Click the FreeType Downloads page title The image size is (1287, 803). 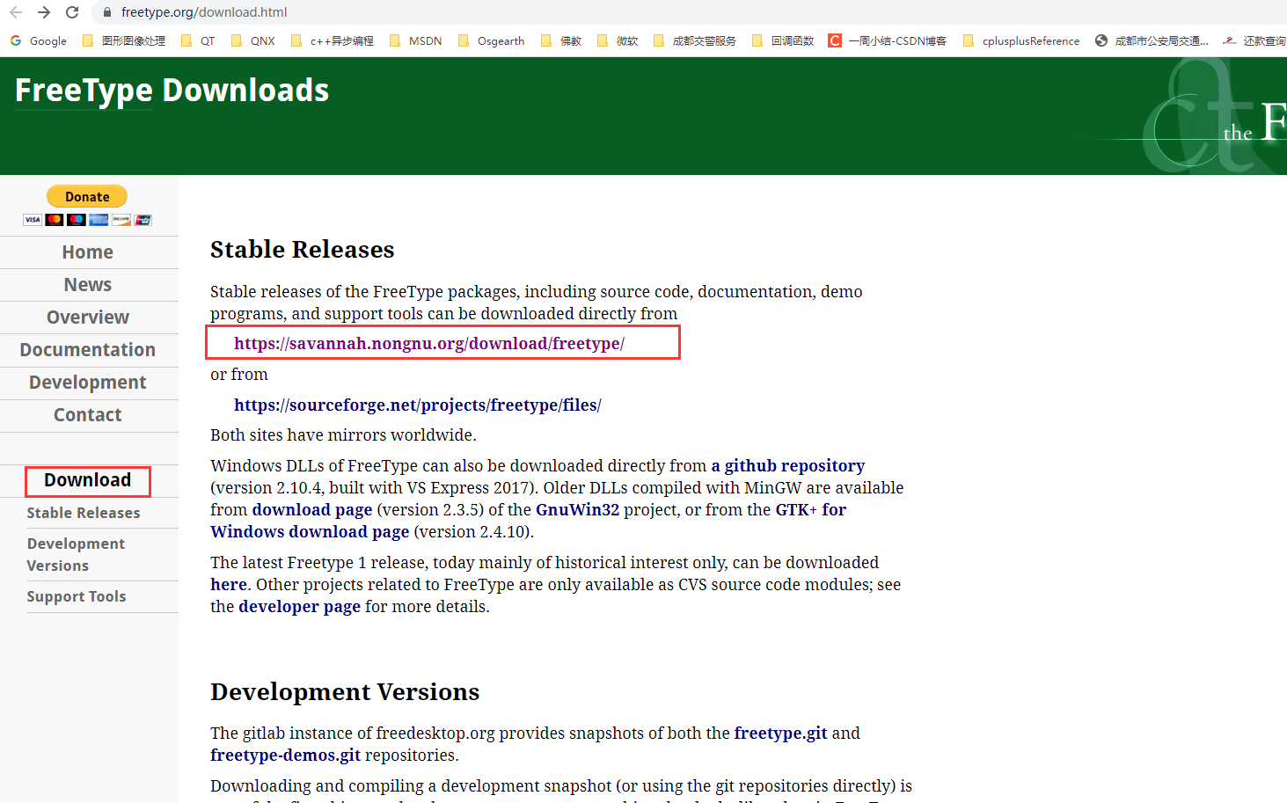172,91
